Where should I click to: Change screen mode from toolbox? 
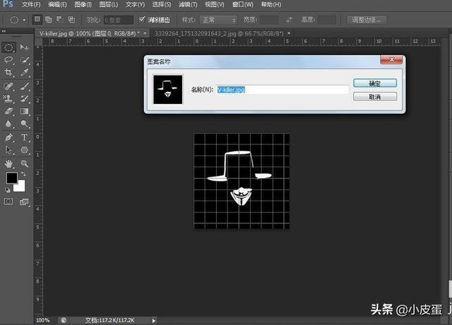click(24, 201)
